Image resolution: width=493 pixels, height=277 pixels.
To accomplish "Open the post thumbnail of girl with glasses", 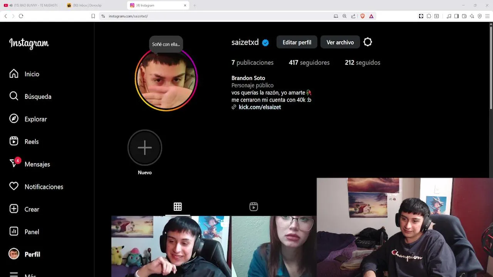I will (x=274, y=246).
